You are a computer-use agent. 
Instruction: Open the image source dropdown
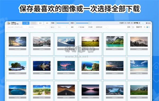pyautogui.click(x=37, y=27)
